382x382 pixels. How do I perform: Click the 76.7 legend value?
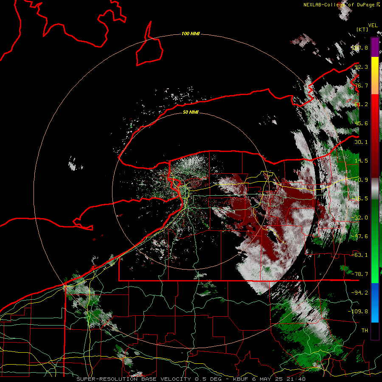pos(361,85)
